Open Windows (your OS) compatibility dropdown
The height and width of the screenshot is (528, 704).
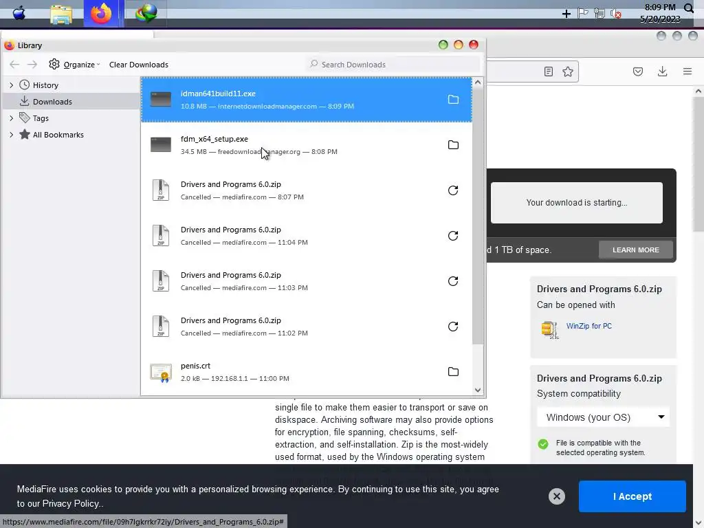pos(603,417)
